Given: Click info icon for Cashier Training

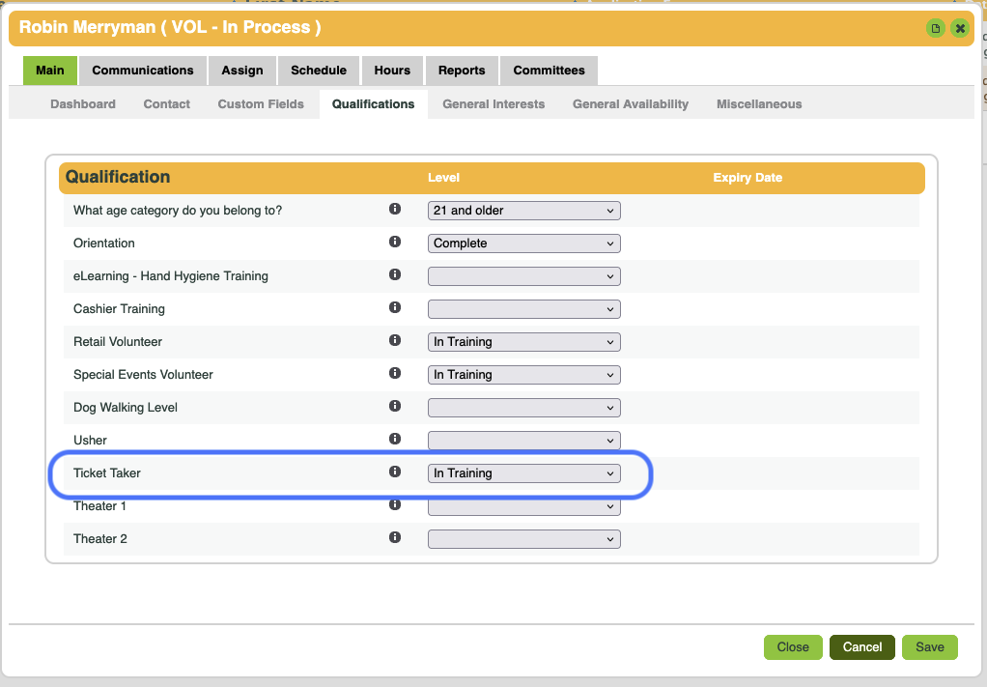Looking at the screenshot, I should coord(394,307).
